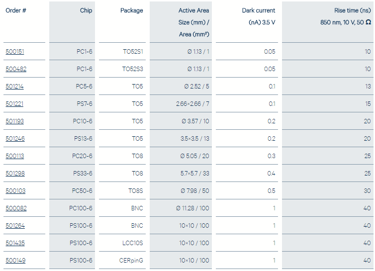Open order link 500149
The image size is (375, 271).
15,261
